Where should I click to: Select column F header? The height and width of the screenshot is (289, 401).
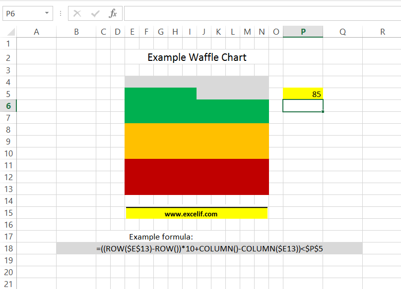click(146, 32)
